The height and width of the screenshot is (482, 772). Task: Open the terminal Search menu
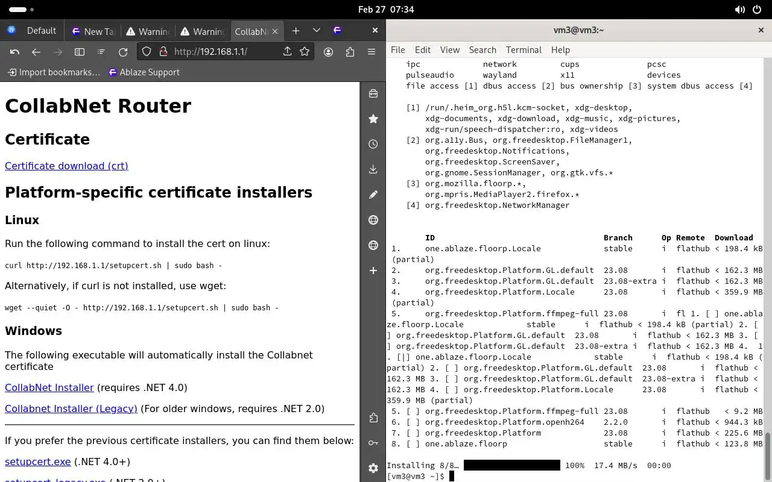coord(482,50)
